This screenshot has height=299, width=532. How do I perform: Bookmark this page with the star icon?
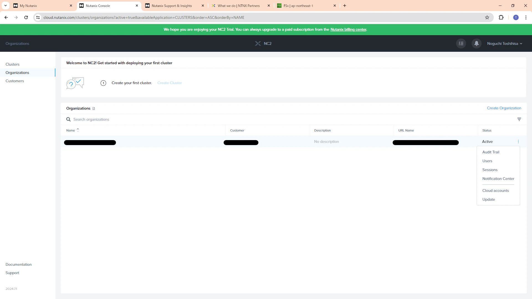tap(487, 17)
